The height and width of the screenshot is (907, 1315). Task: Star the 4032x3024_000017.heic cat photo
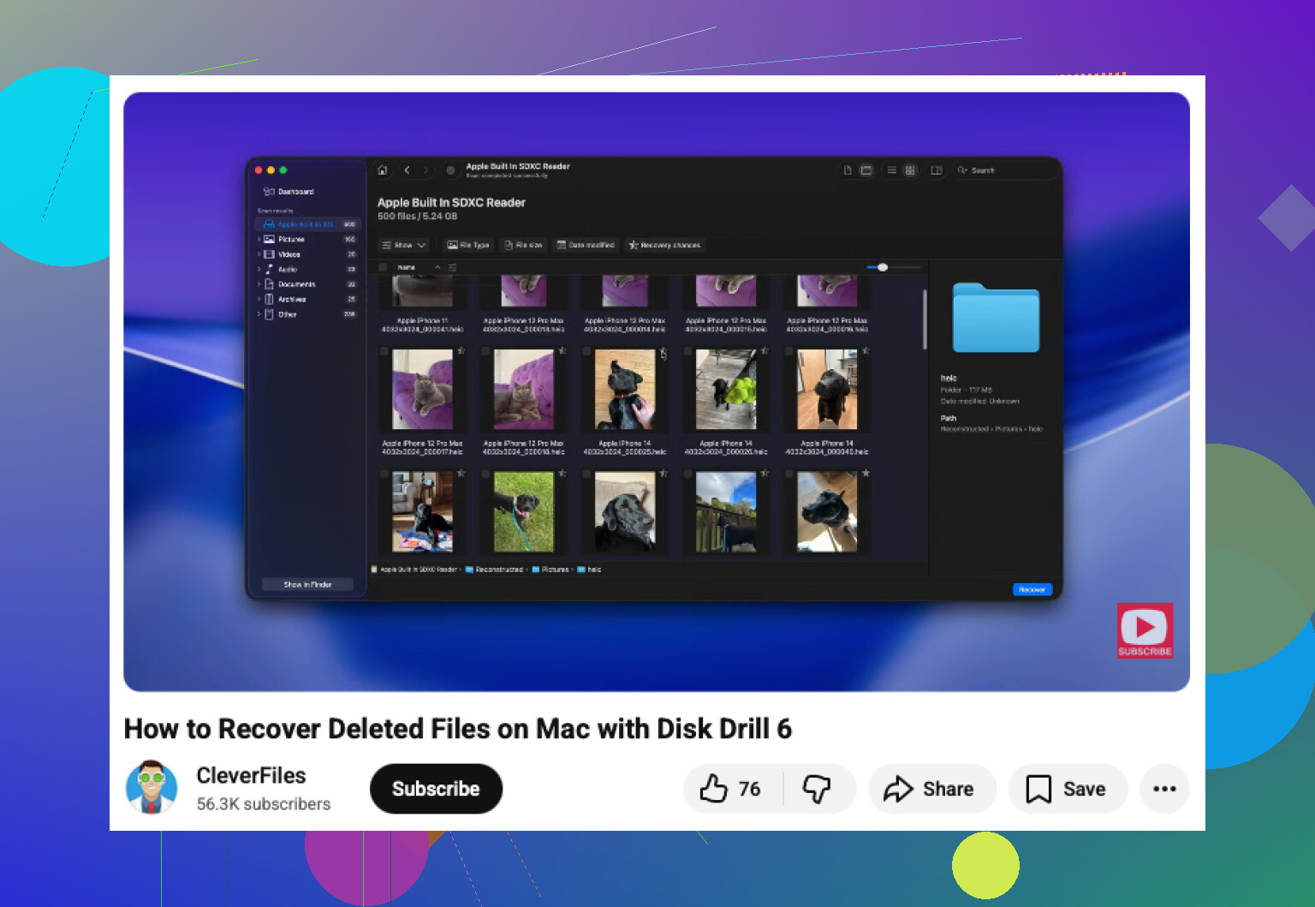point(461,350)
